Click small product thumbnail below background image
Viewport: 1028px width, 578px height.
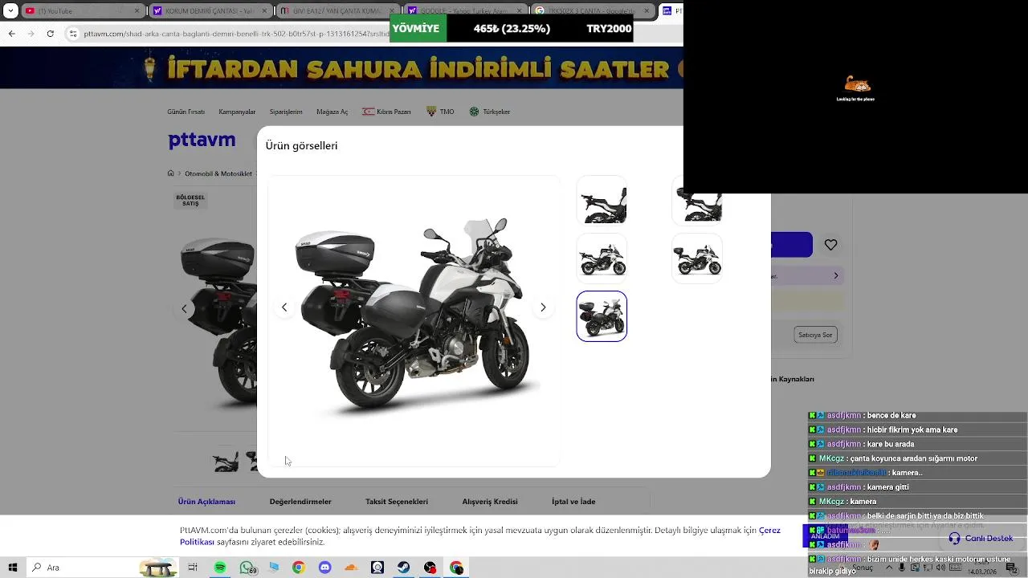pos(226,461)
